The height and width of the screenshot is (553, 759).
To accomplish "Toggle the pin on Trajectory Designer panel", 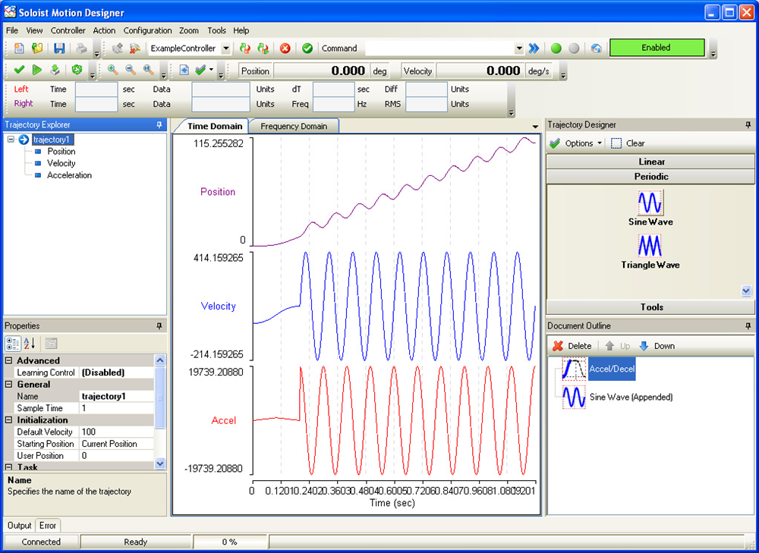I will tap(748, 125).
